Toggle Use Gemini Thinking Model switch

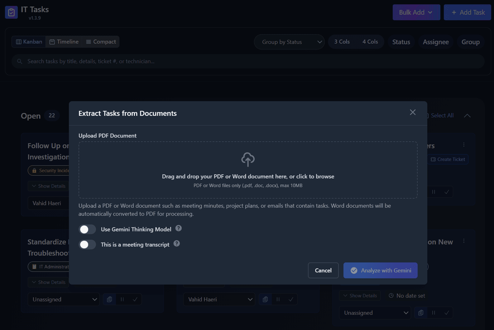pos(87,229)
